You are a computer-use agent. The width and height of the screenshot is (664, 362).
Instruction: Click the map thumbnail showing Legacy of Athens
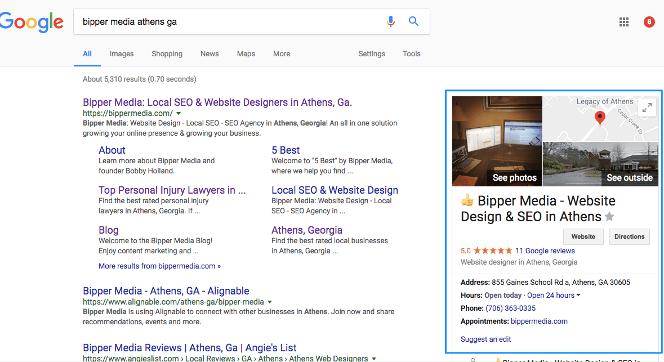click(600, 119)
